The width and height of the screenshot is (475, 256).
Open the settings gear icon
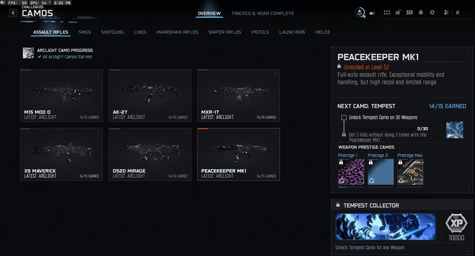point(432,12)
